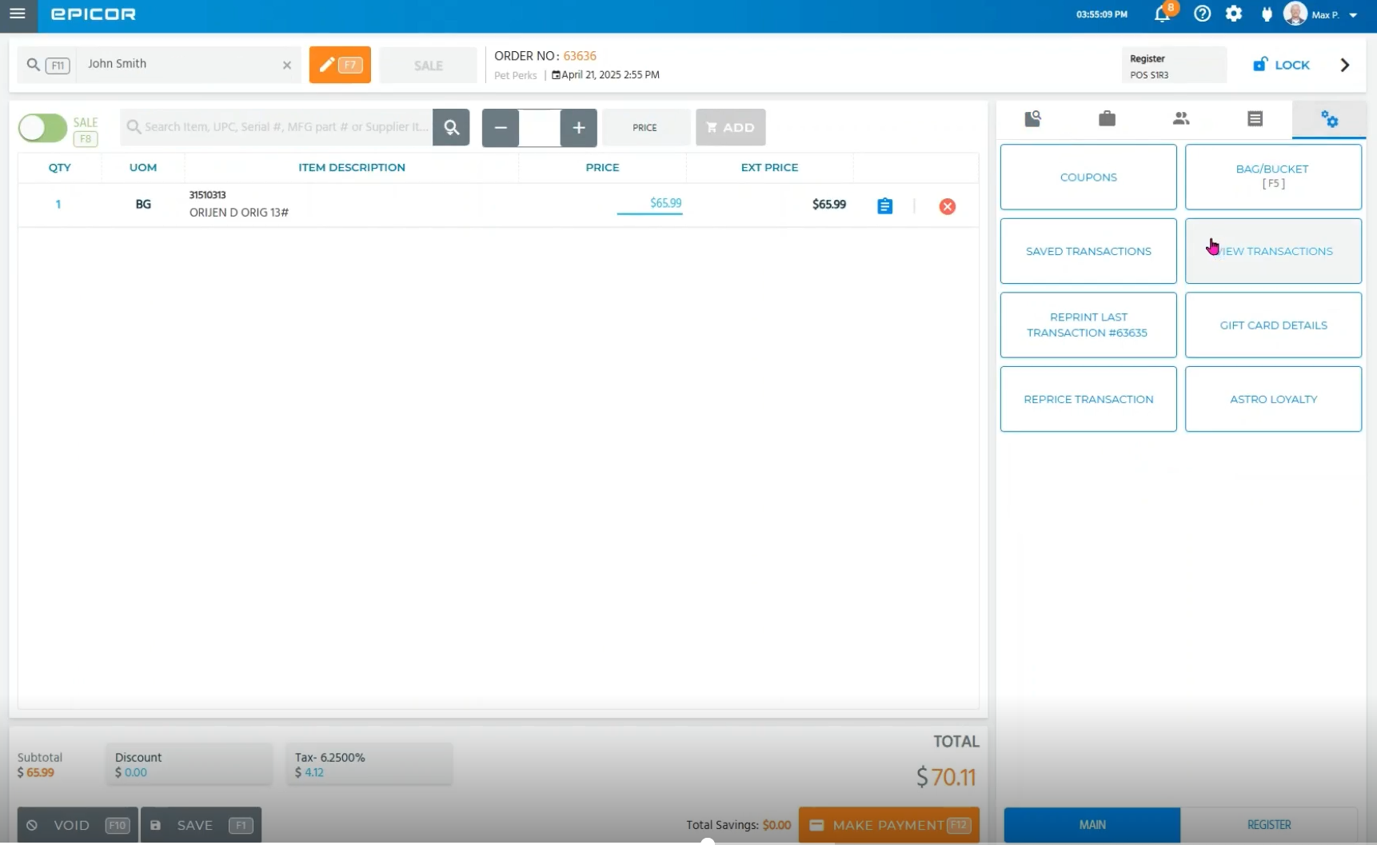Open line item notes clipboard icon
The image size is (1377, 845).
coord(884,206)
